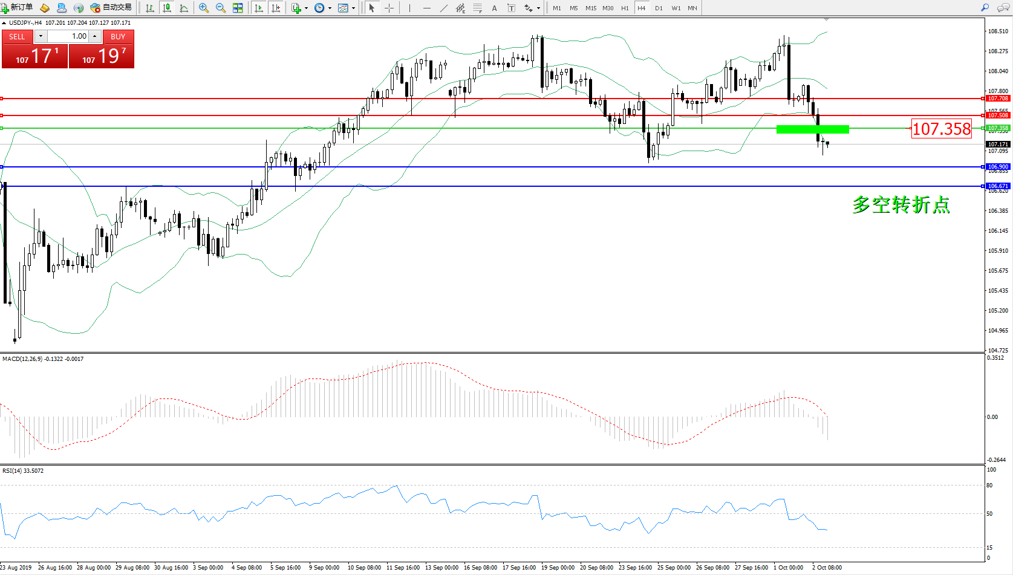The width and height of the screenshot is (1013, 575).
Task: Switch chart to bar chart mode
Action: click(x=150, y=8)
